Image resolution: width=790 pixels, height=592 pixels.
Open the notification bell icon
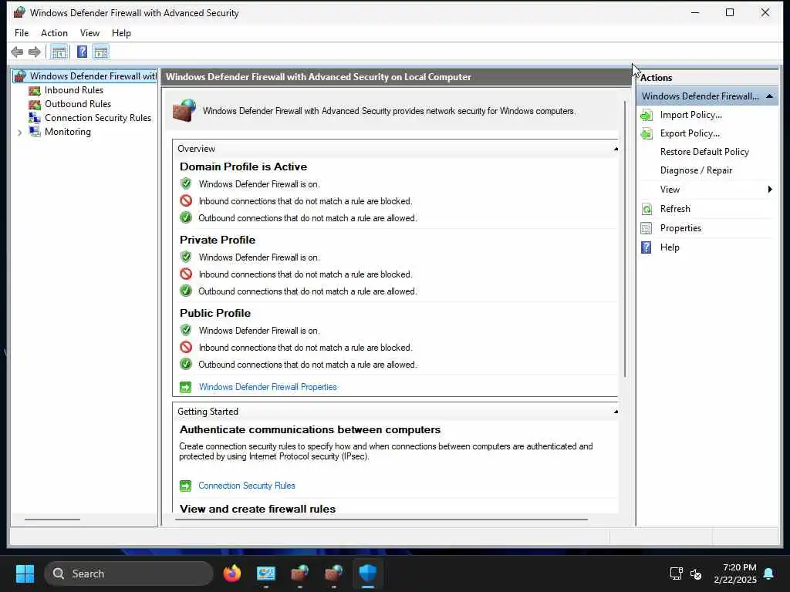pyautogui.click(x=769, y=573)
